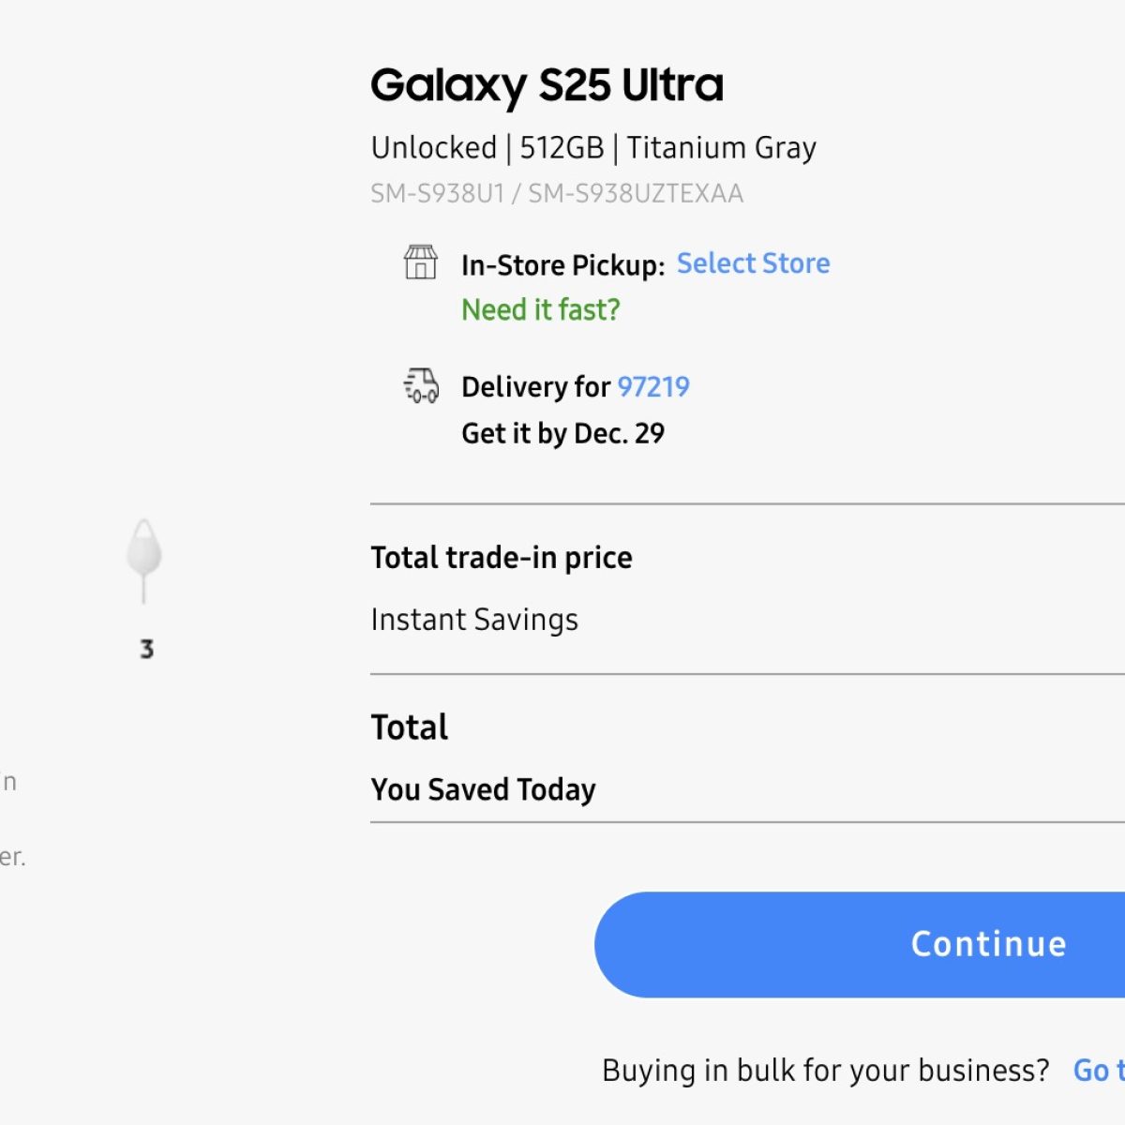1125x1125 pixels.
Task: Click the Unlocked 512GB Titanium Gray description
Action: point(593,147)
